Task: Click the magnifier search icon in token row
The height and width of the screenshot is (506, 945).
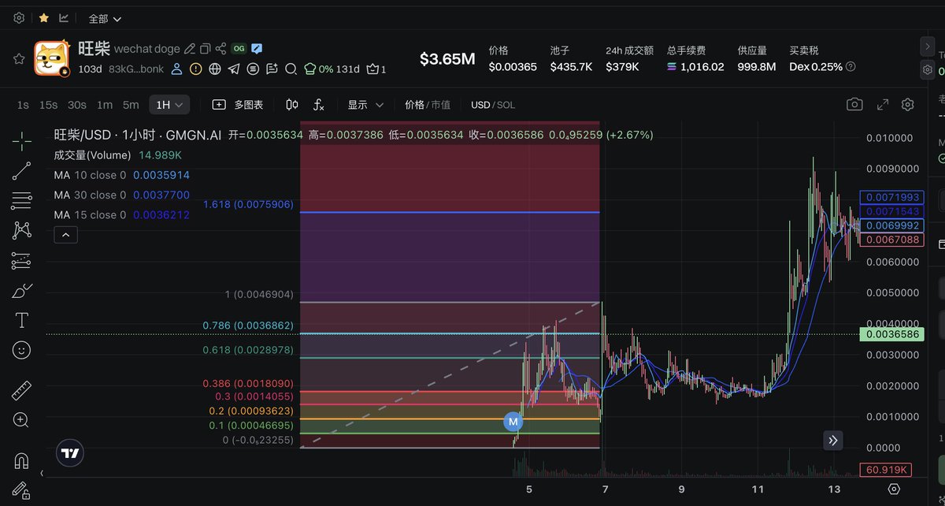Action: (291, 69)
